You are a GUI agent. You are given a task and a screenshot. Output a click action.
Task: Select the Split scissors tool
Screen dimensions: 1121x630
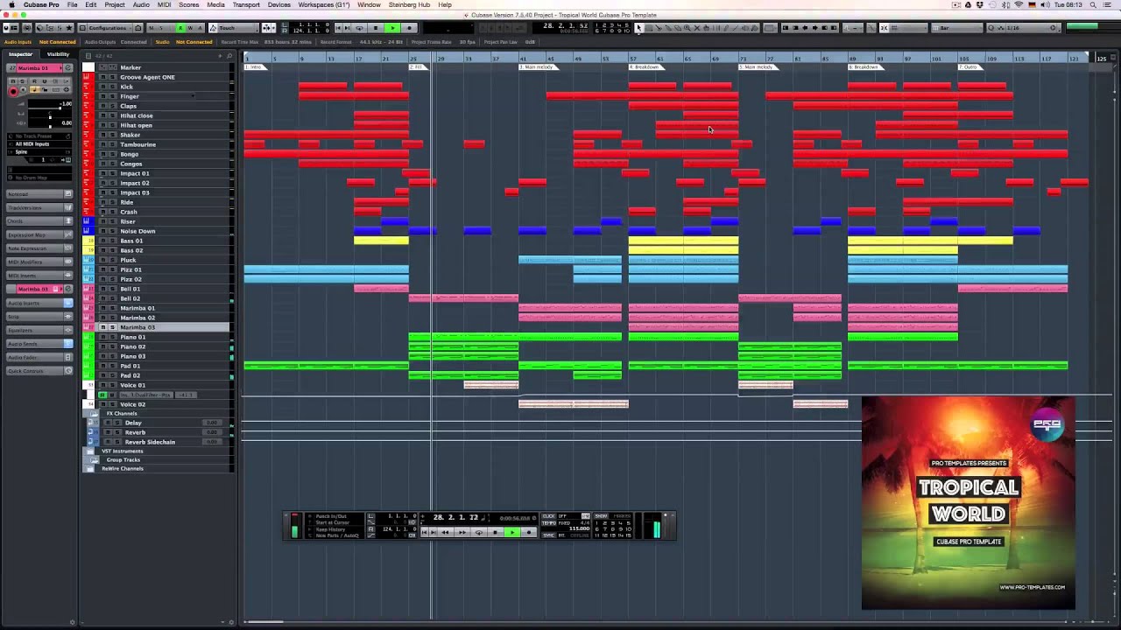tap(658, 28)
